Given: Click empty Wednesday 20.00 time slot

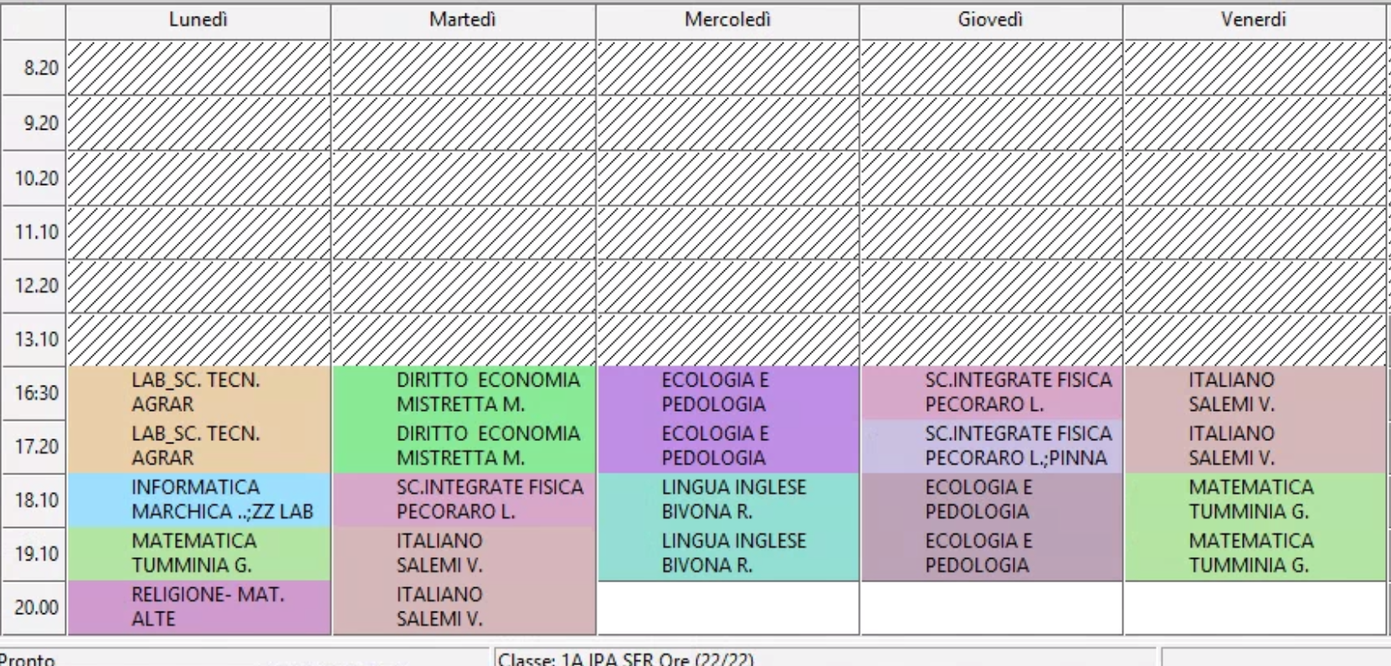Looking at the screenshot, I should pos(728,608).
